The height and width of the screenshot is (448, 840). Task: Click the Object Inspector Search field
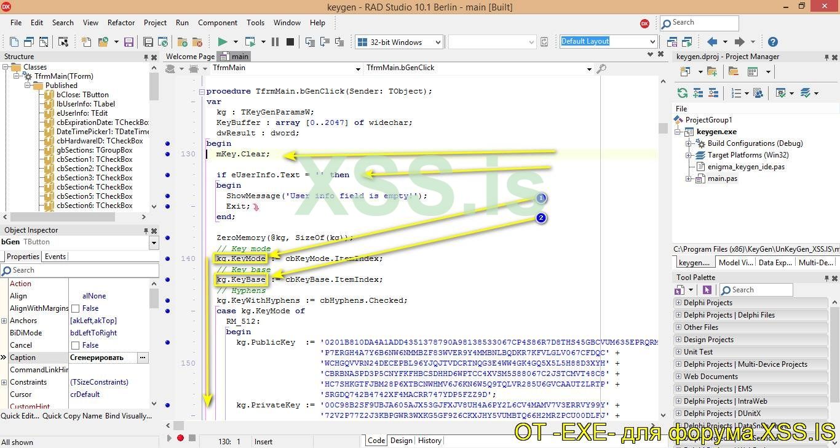[79, 270]
